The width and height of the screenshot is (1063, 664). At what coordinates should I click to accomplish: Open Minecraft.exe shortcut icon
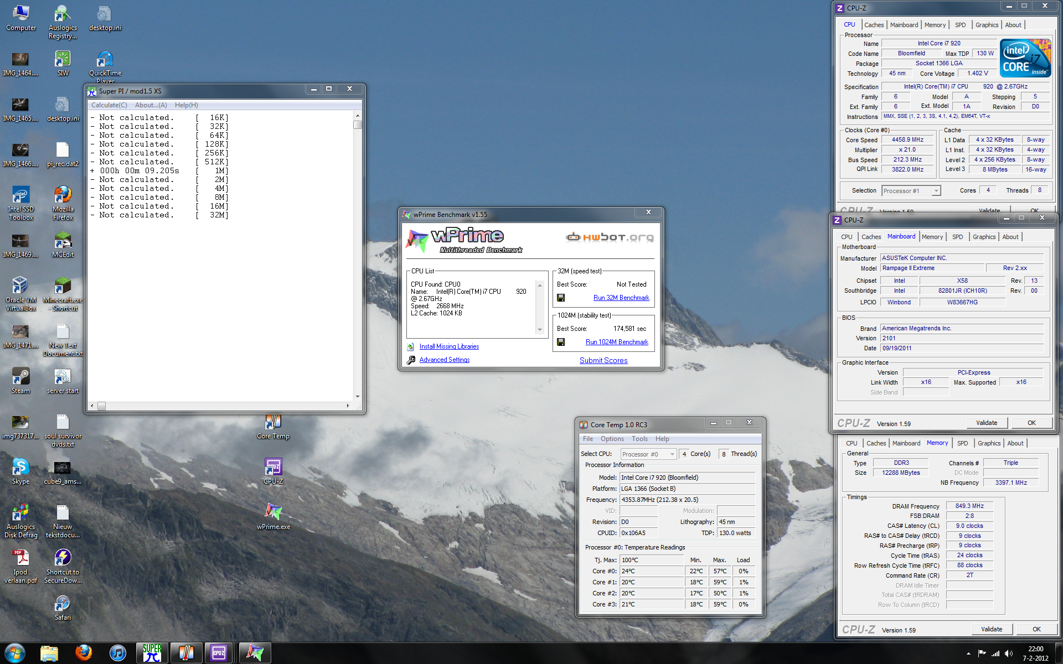click(x=63, y=294)
